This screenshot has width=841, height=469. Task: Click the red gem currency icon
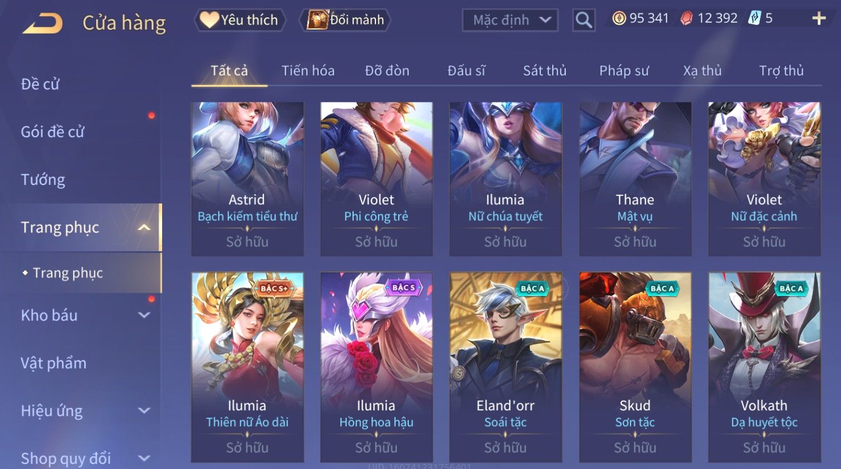(687, 18)
